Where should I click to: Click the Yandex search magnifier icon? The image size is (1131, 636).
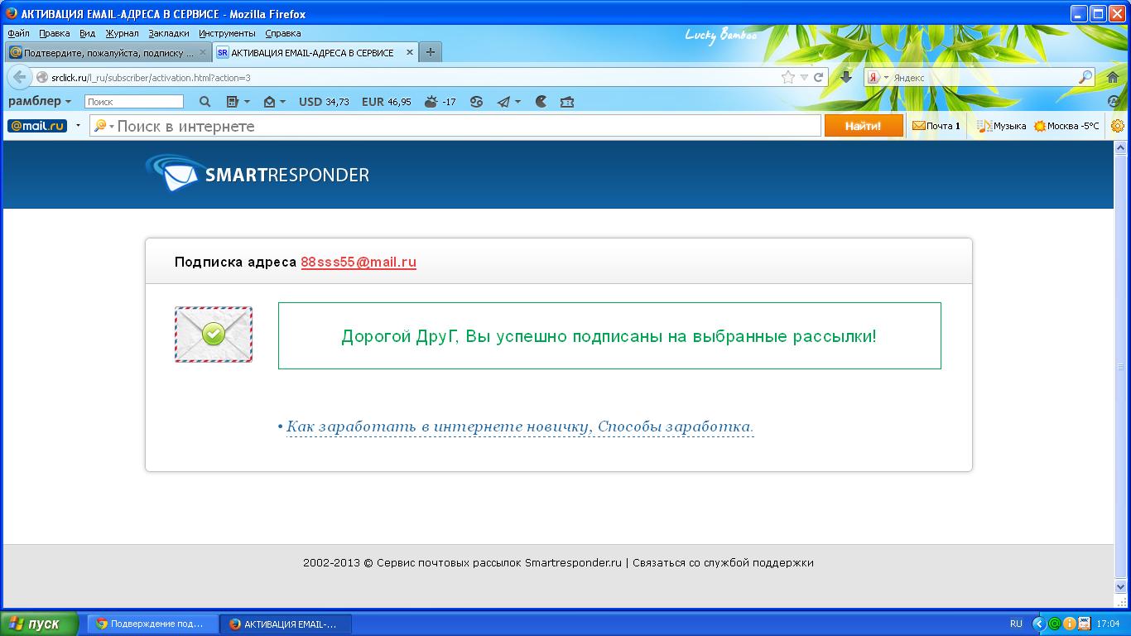pos(1085,77)
